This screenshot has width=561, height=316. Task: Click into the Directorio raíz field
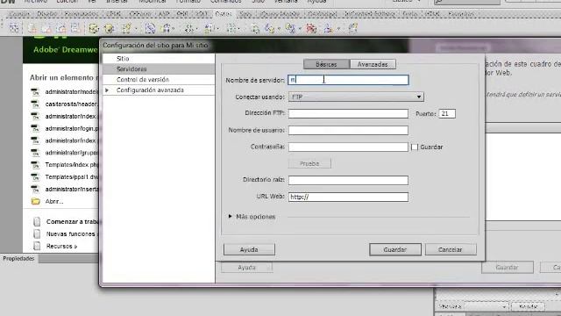point(348,180)
